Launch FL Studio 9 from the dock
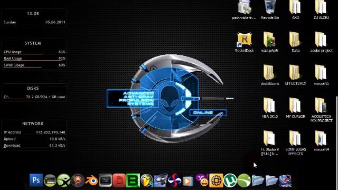 tap(147, 180)
